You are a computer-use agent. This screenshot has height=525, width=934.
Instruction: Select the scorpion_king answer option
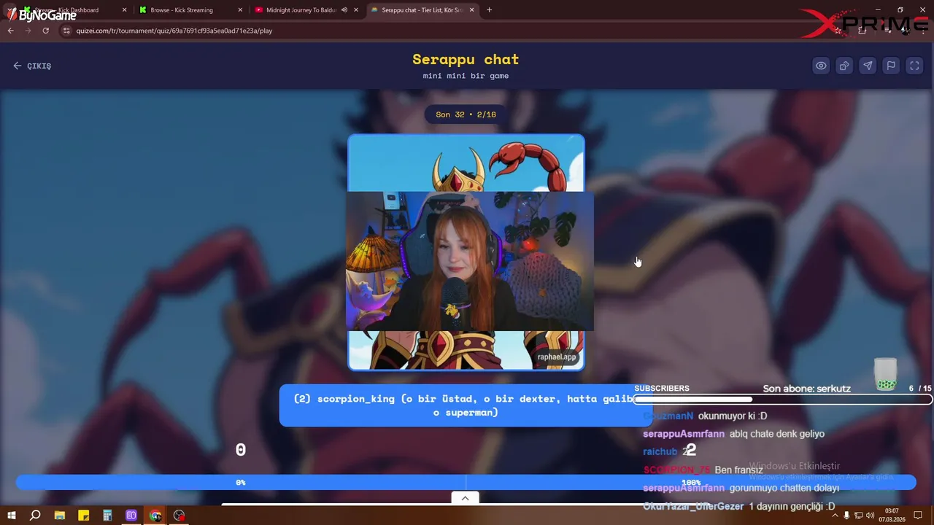[466, 405]
